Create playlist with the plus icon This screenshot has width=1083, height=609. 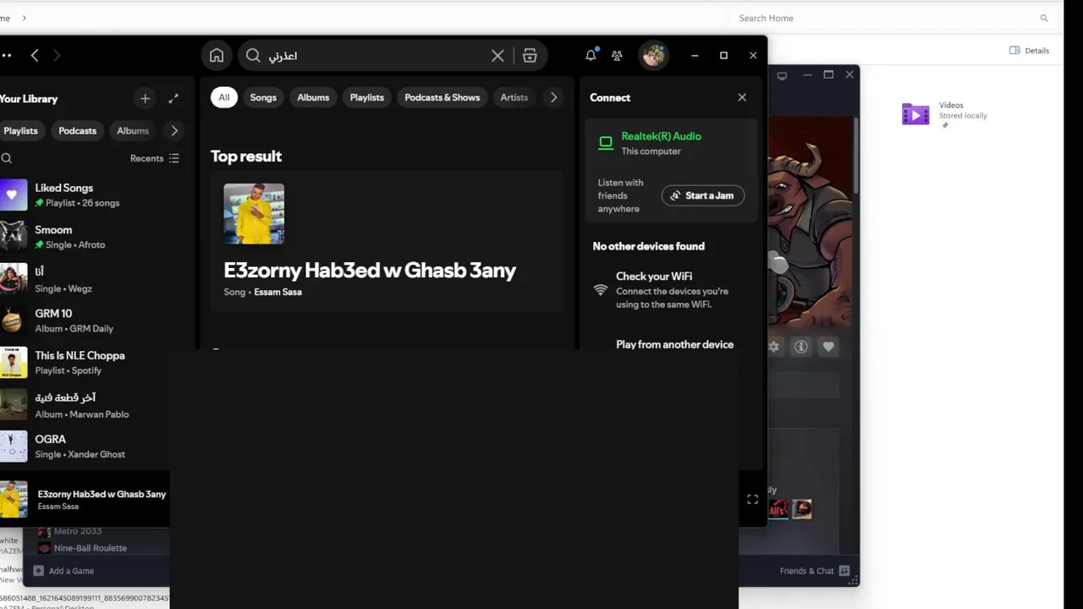pyautogui.click(x=145, y=99)
